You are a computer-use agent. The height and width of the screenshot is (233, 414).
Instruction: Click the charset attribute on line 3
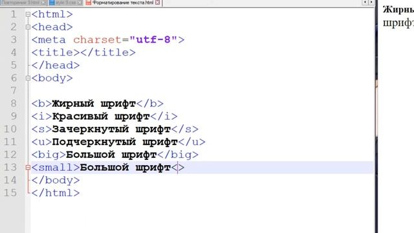coord(97,40)
